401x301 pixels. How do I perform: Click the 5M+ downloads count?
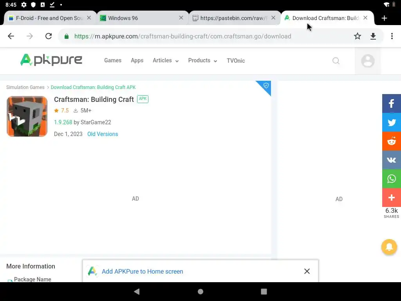click(x=83, y=111)
